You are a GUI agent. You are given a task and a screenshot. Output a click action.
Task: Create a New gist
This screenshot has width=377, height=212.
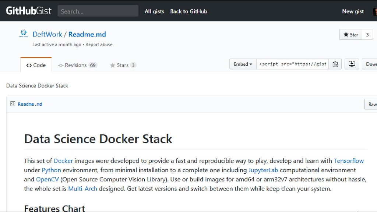(353, 11)
